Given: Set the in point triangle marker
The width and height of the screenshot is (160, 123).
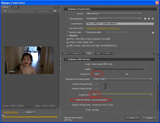Looking at the screenshot, I should coord(21,112).
